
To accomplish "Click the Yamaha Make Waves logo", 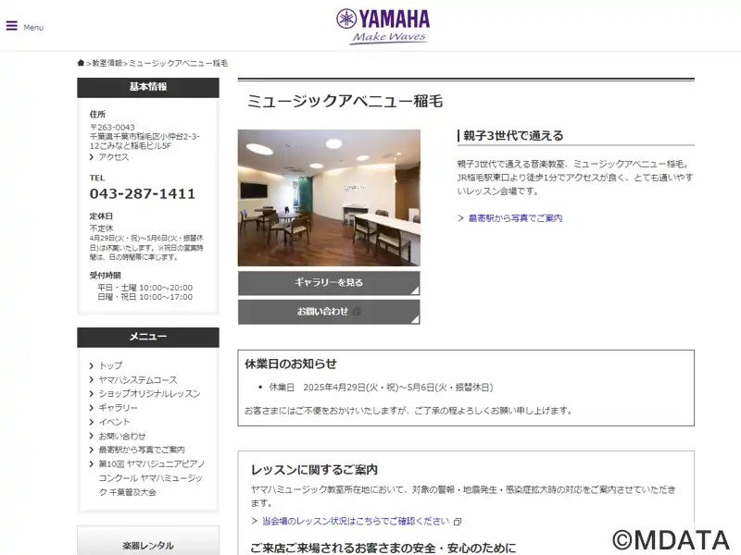I will [383, 27].
